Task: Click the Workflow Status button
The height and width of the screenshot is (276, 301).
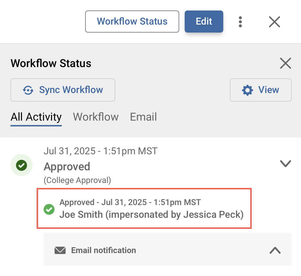Action: point(132,22)
